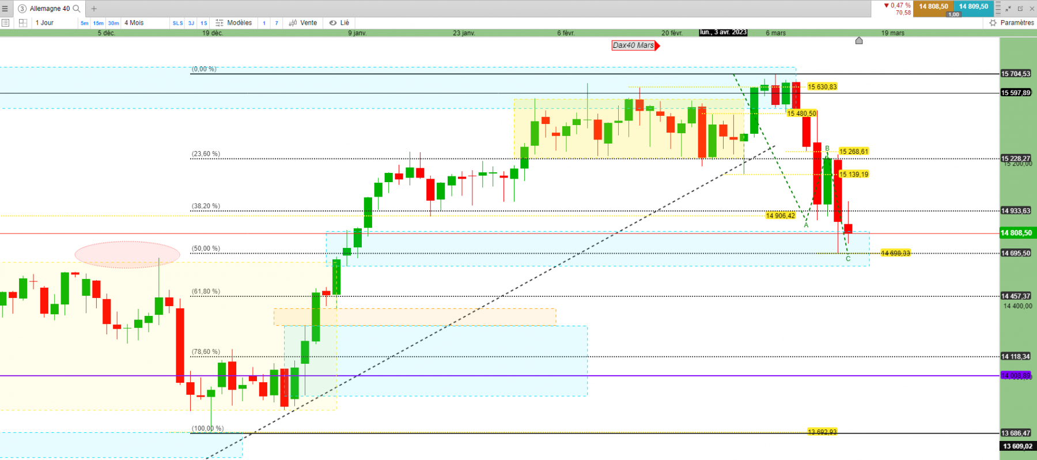Click the 3J shortcut button
The height and width of the screenshot is (460, 1037).
(x=191, y=23)
